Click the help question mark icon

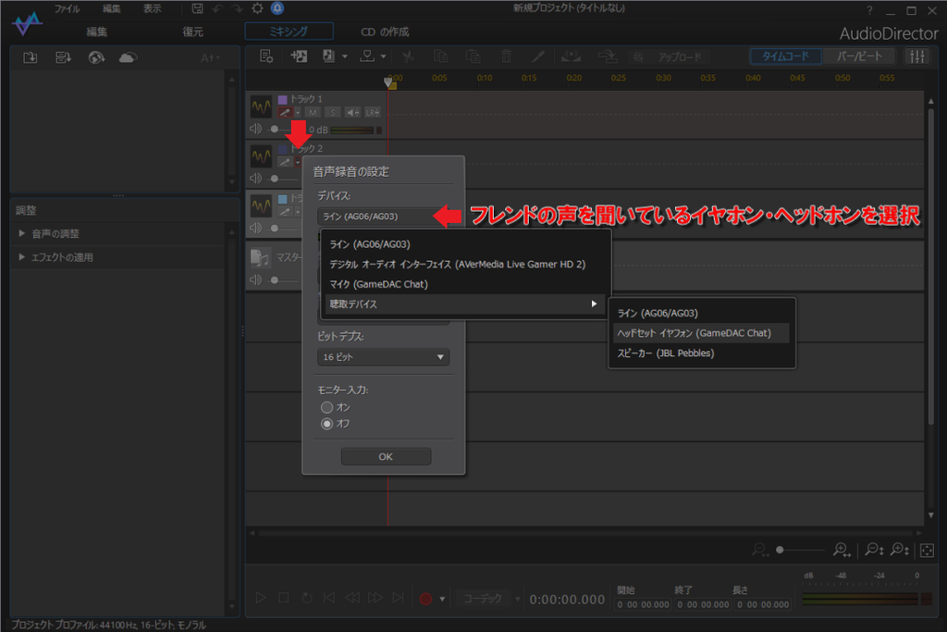point(869,10)
